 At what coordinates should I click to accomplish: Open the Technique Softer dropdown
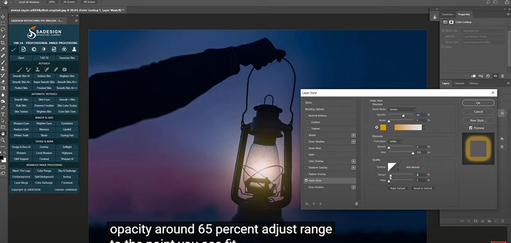point(395,142)
